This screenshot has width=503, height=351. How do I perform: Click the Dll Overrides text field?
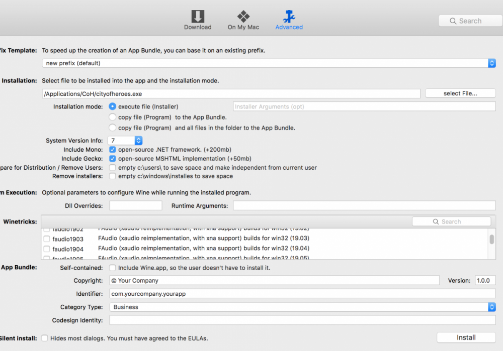[x=136, y=206]
